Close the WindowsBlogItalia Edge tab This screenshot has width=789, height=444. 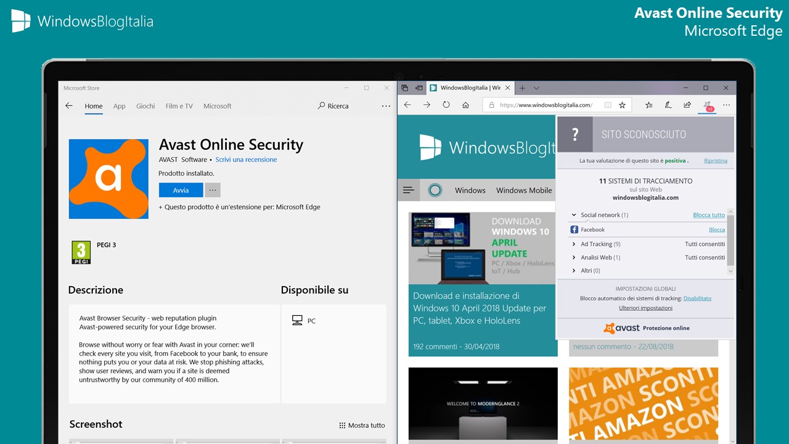(509, 88)
